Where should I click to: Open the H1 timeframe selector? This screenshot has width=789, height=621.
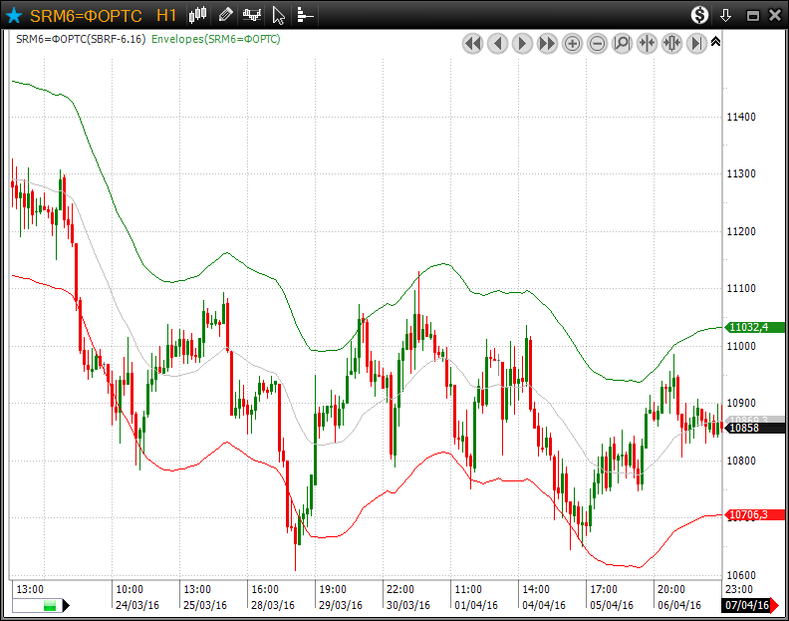point(166,15)
